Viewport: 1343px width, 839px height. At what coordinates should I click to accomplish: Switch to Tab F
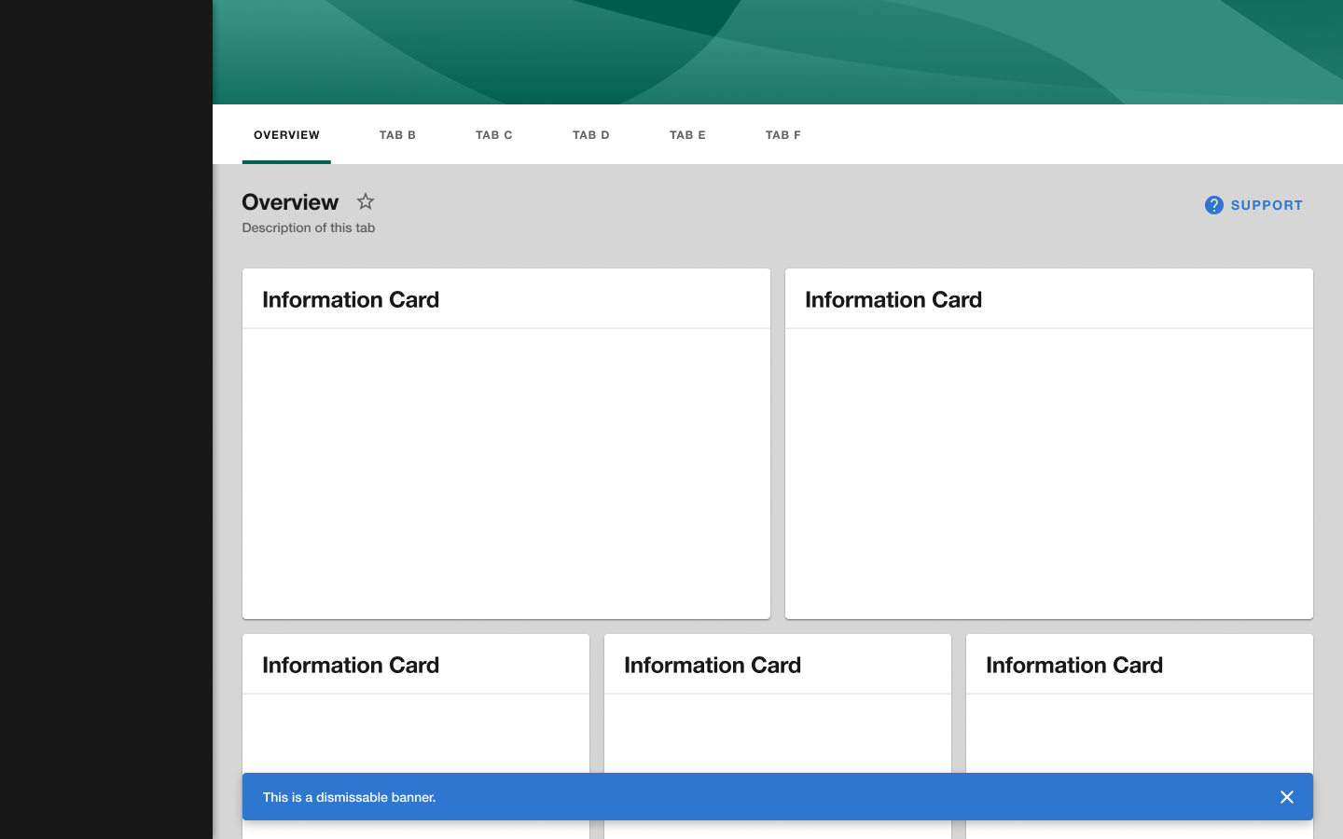point(782,134)
